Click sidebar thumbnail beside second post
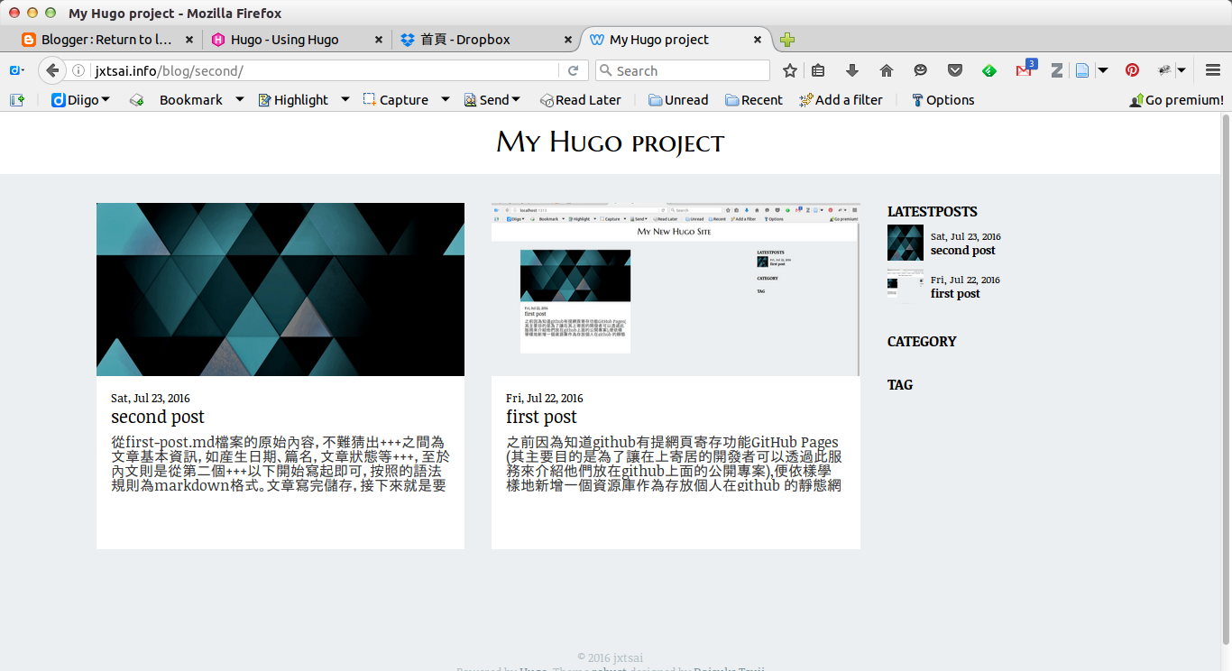 tap(906, 243)
